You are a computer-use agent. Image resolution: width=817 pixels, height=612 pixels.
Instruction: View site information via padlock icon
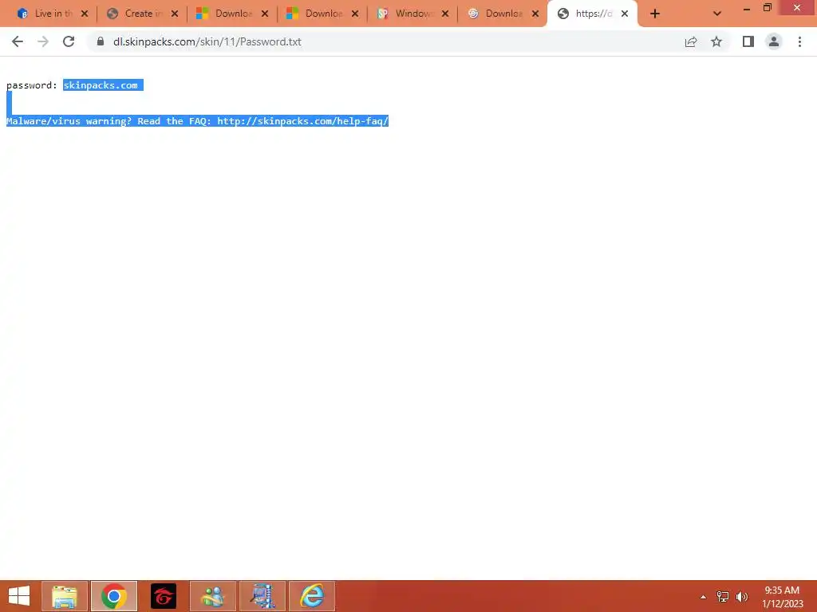point(101,41)
